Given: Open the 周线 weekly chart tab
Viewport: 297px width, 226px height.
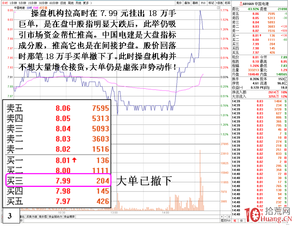Looking at the screenshot, I should tap(71, 3).
